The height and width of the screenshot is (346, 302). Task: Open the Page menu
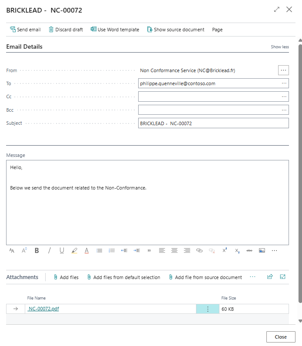pos(217,30)
